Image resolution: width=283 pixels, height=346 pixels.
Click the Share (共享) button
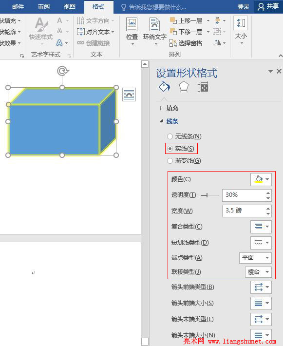[268, 7]
